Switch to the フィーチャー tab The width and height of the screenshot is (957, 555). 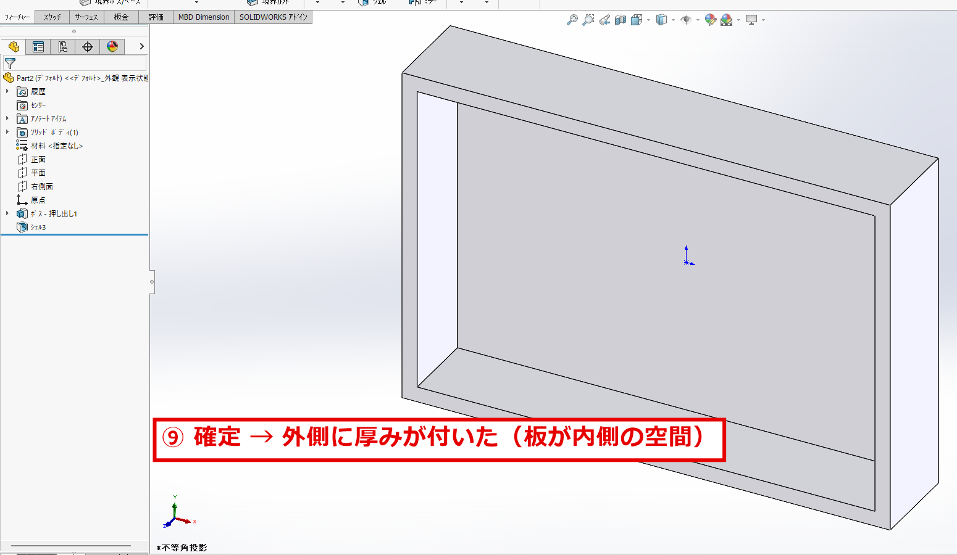17,17
